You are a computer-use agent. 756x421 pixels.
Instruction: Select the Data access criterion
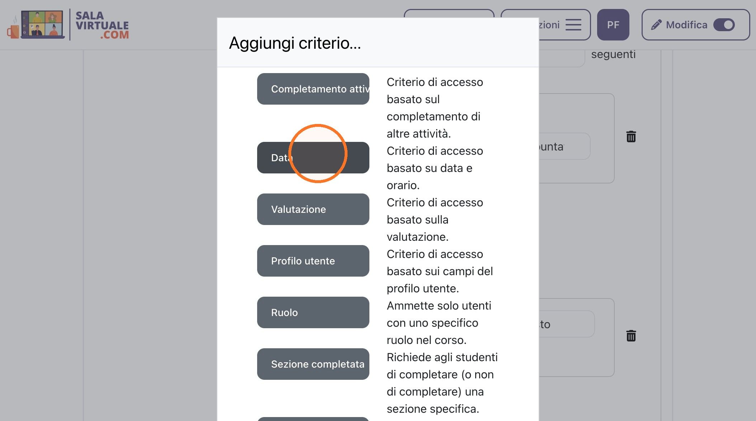pyautogui.click(x=313, y=158)
